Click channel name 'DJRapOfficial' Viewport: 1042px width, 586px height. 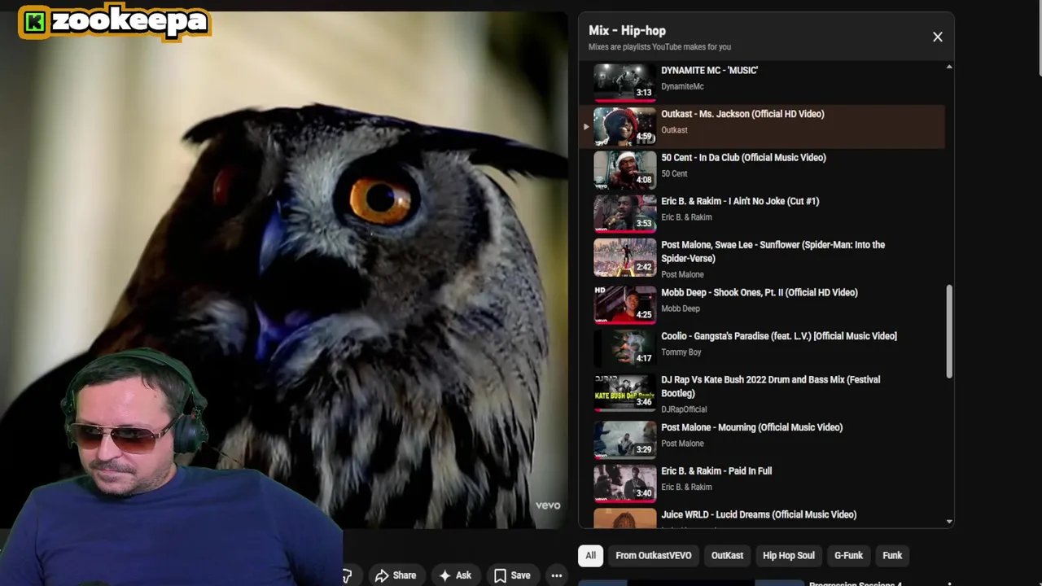pyautogui.click(x=684, y=409)
